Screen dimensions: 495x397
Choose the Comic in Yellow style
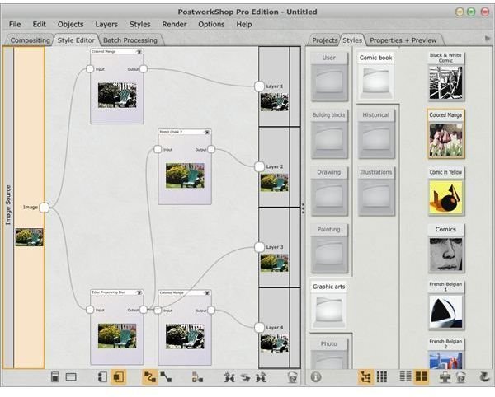coord(445,191)
